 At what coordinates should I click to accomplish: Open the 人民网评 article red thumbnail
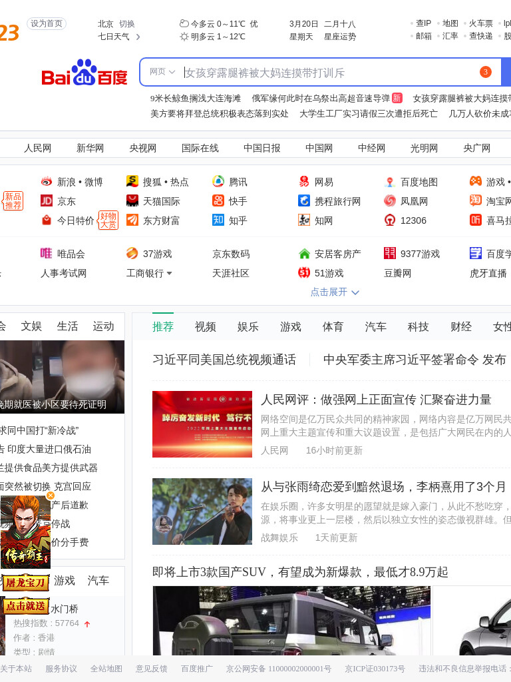click(202, 424)
